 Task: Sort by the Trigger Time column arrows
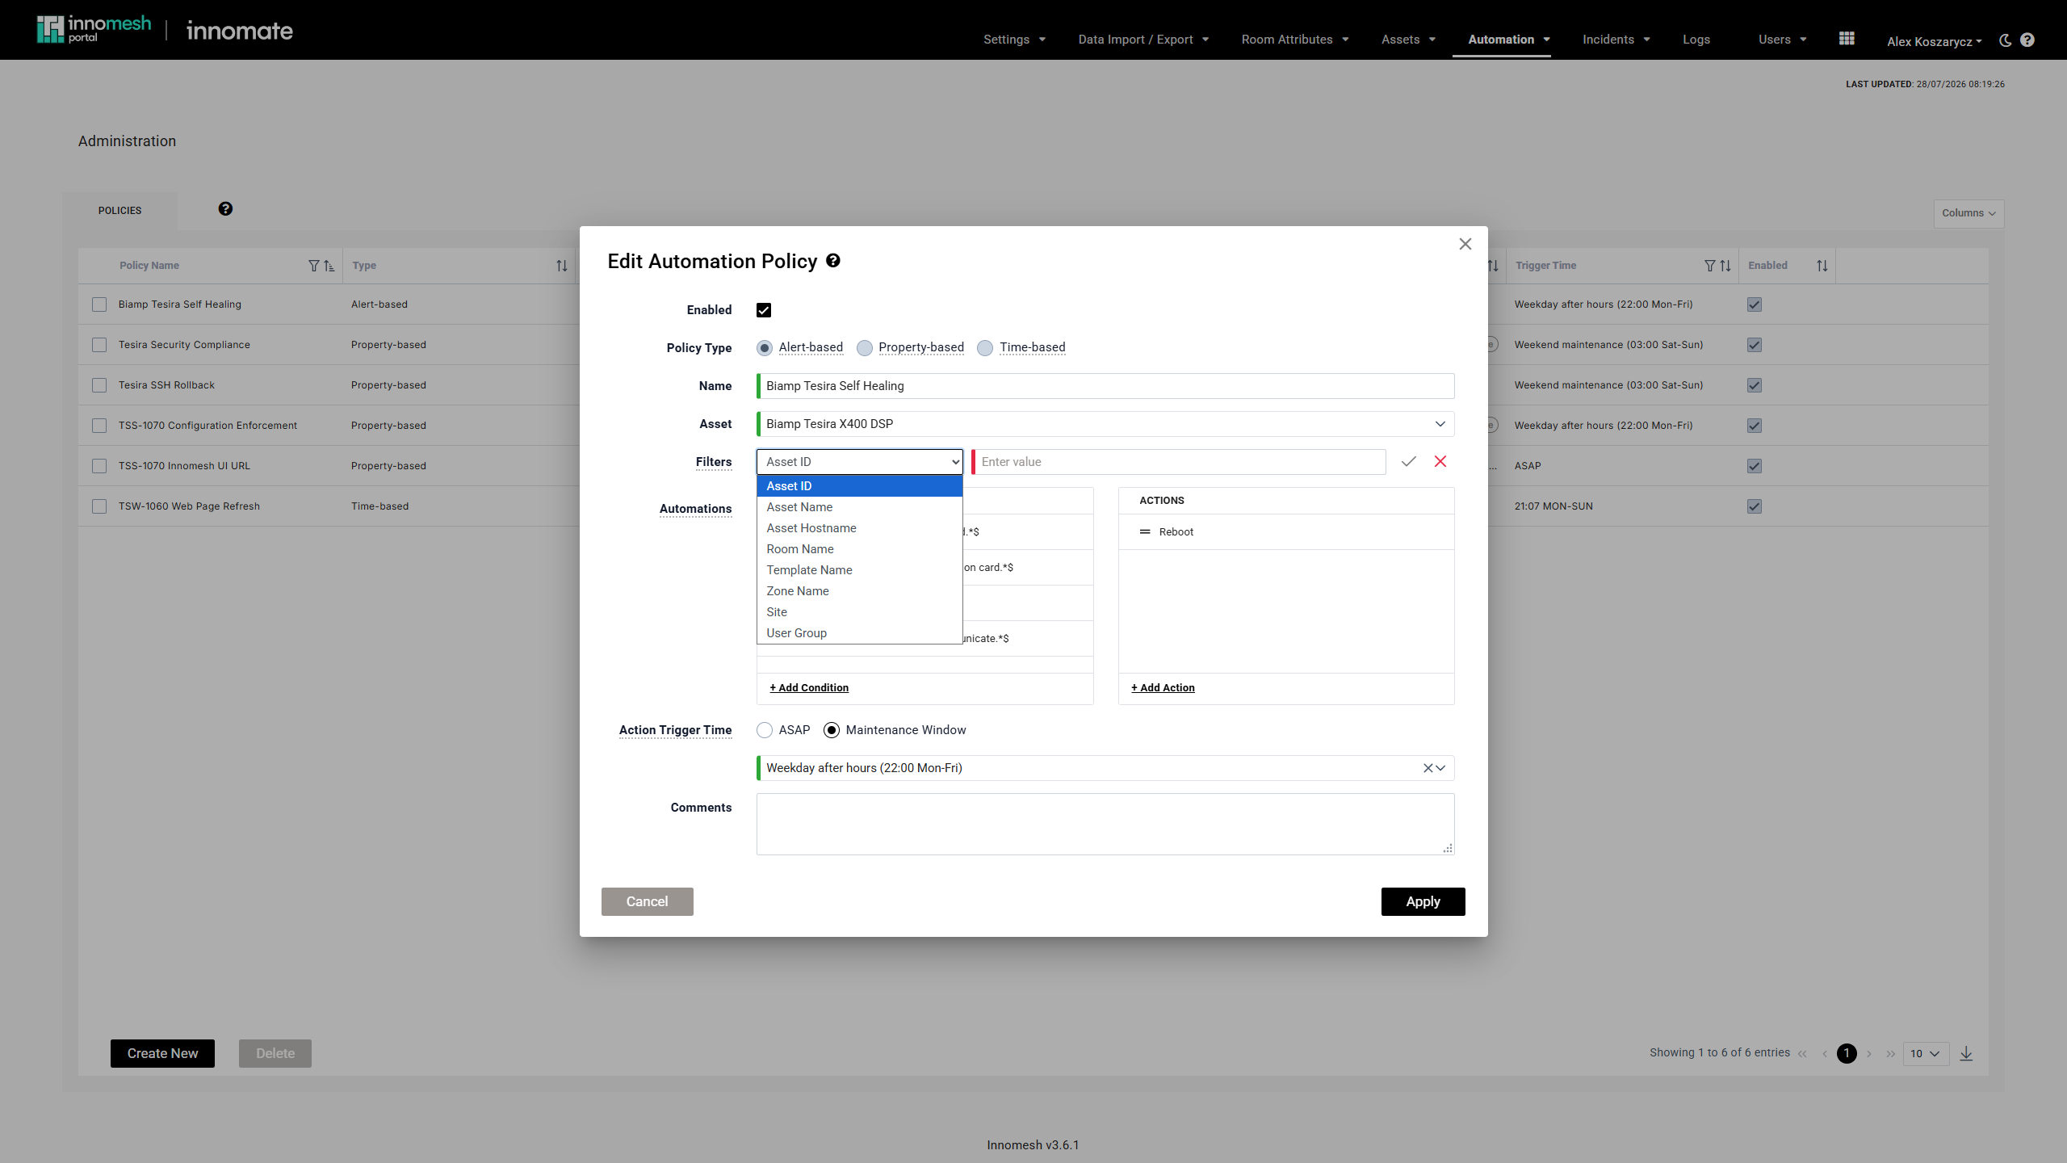[x=1725, y=266]
